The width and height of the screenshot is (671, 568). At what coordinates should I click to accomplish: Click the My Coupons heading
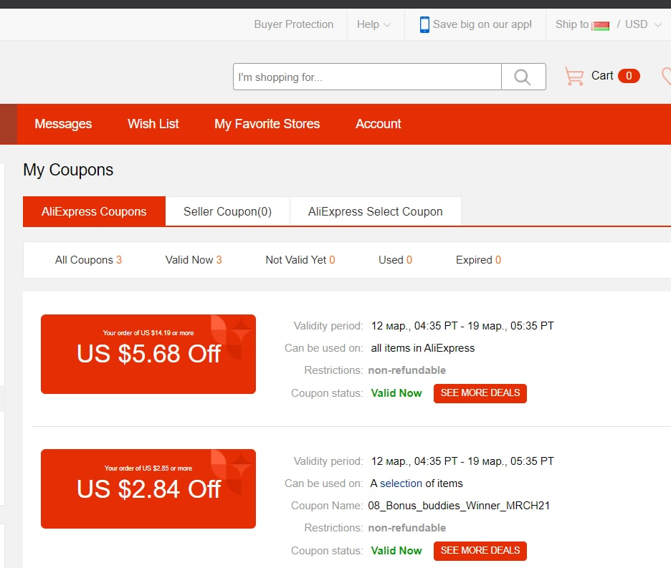coord(68,170)
